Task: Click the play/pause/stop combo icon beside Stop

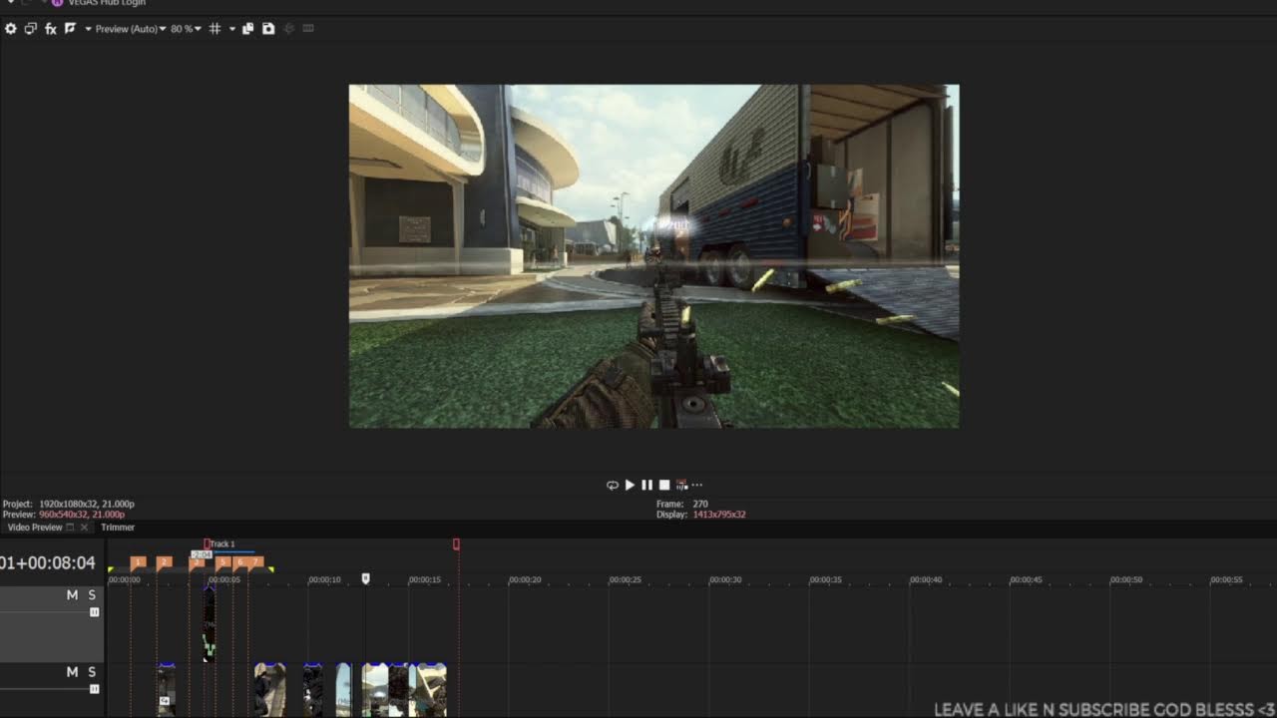Action: (x=681, y=486)
